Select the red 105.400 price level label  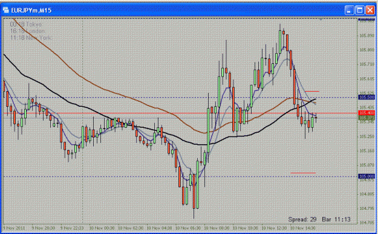point(367,113)
